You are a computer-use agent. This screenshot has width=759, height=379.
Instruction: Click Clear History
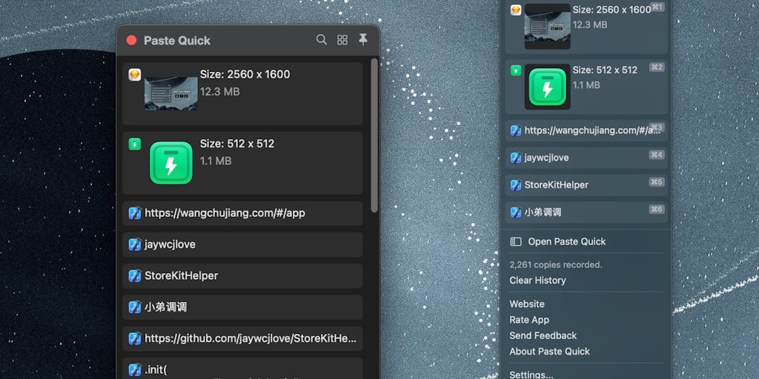point(537,281)
